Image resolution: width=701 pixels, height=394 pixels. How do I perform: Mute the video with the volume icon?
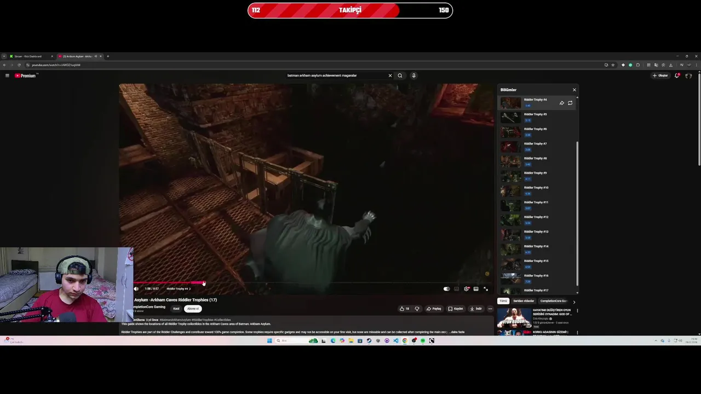point(136,289)
